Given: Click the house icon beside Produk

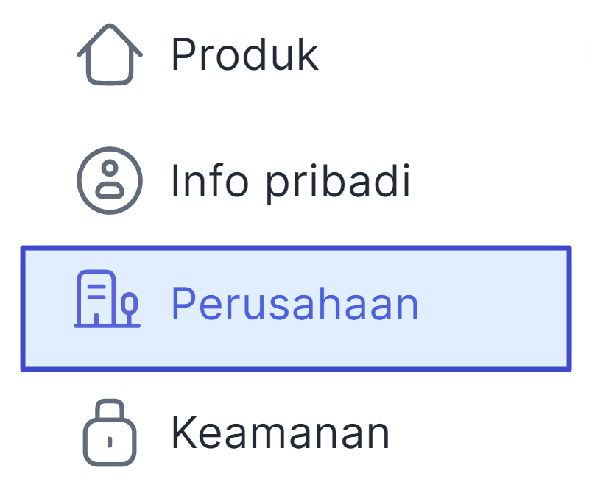Looking at the screenshot, I should 110,54.
